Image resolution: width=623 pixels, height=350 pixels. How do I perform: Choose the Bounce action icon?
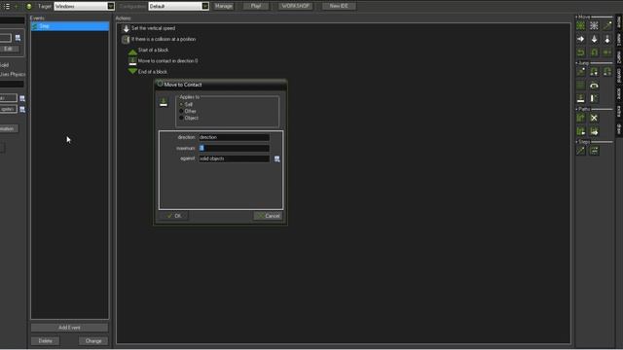tap(594, 98)
